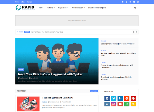Open Surface Studio vs iMac article
This screenshot has height=112, width=154.
(x=118, y=54)
